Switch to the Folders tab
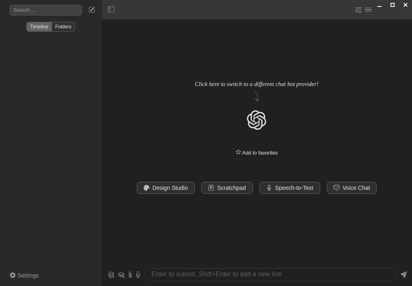 pos(63,27)
